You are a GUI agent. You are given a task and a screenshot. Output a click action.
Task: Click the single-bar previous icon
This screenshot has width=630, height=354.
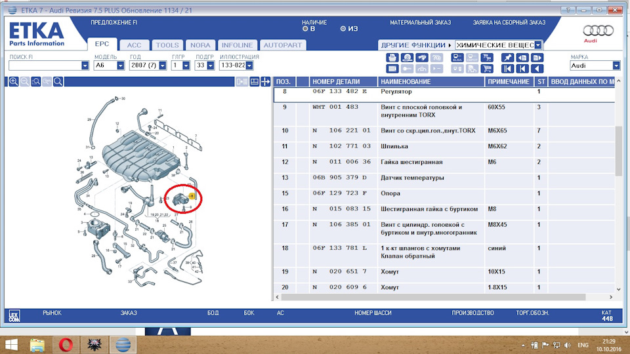522,69
